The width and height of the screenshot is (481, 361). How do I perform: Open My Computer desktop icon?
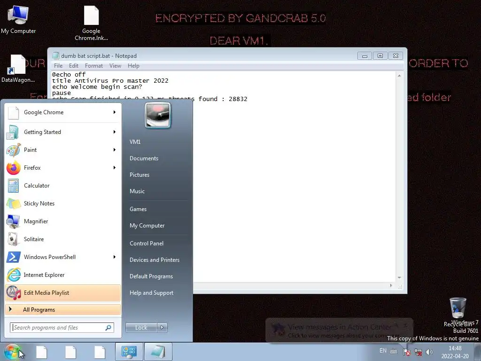[18, 20]
